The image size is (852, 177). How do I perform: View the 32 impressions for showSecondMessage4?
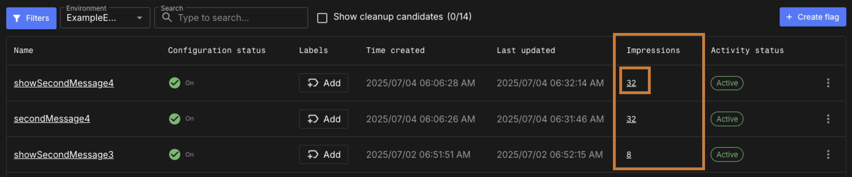point(631,83)
